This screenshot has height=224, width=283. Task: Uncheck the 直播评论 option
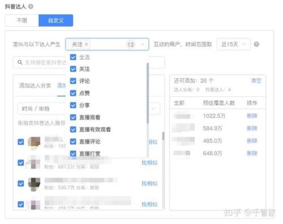point(73,141)
